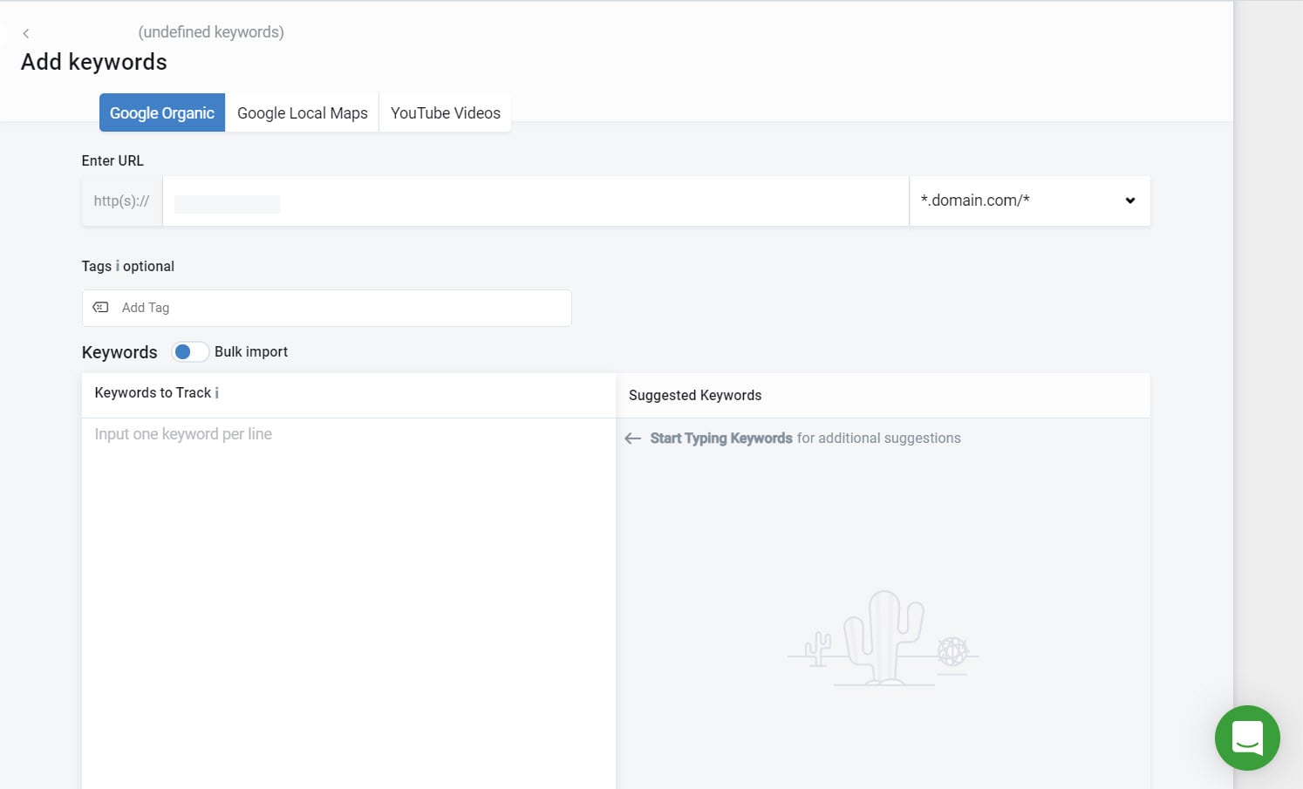Screen dimensions: 1303x789
Task: Click the Tags info icon
Action: click(x=117, y=266)
